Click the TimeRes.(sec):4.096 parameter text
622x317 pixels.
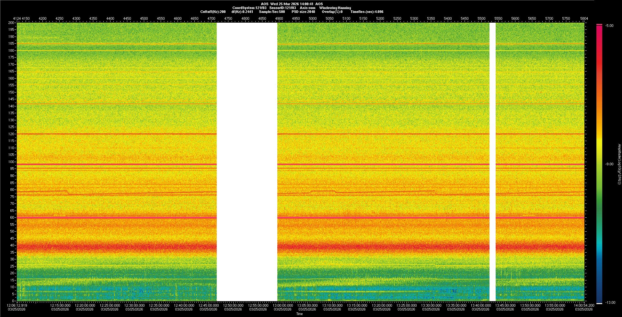click(367, 12)
